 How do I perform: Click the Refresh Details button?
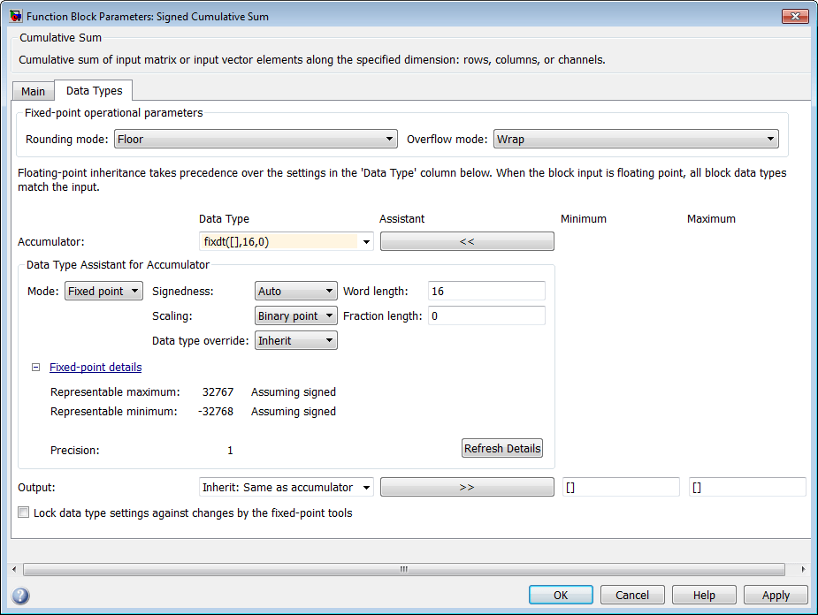tap(502, 448)
